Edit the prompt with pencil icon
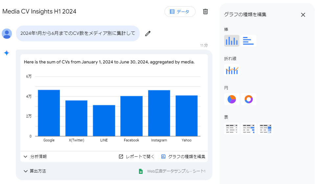 (x=148, y=33)
